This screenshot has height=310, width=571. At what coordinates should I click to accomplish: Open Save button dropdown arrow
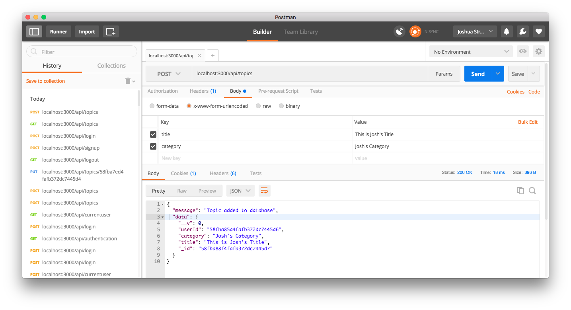coord(534,74)
